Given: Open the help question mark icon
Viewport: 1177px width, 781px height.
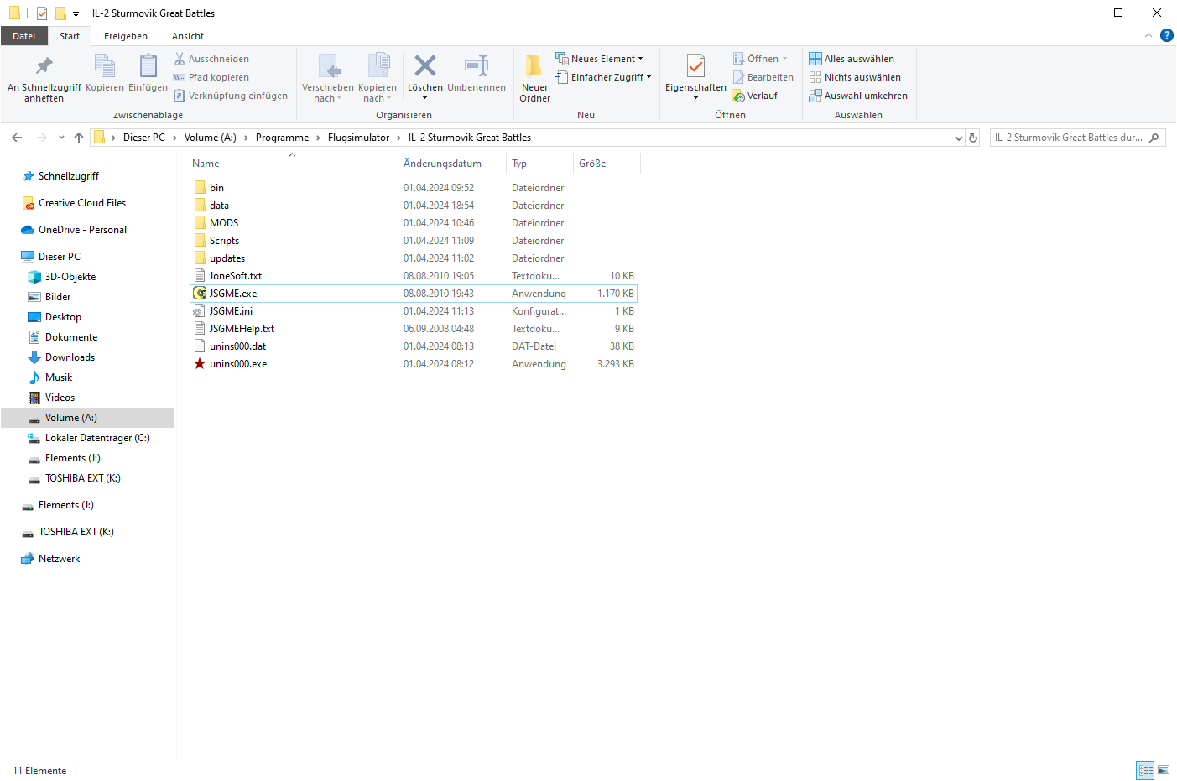Looking at the screenshot, I should tap(1166, 35).
